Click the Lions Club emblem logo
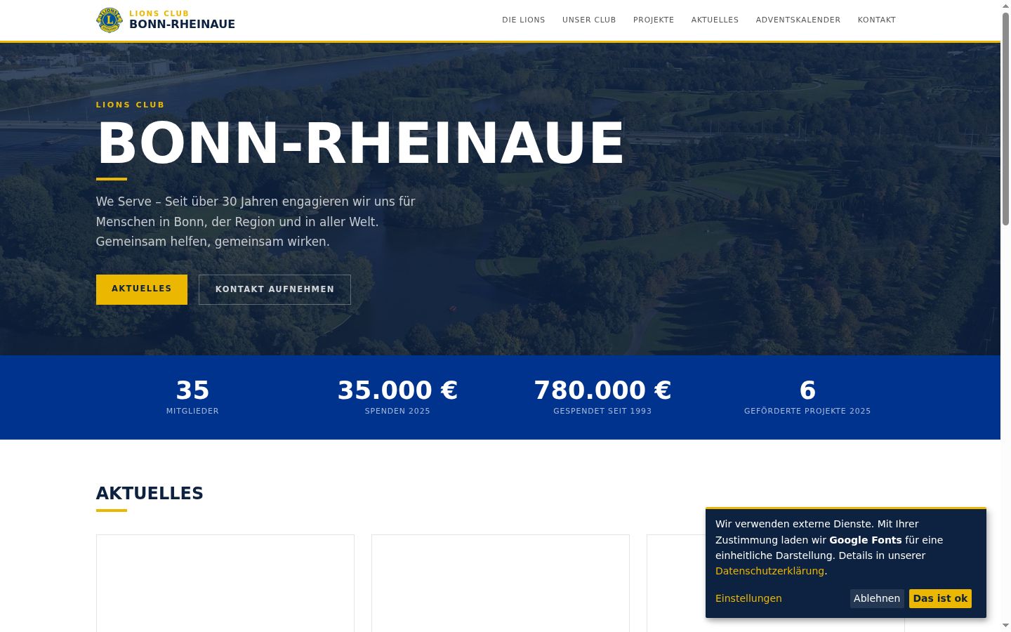Viewport: 1011px width, 632px height. tap(109, 20)
